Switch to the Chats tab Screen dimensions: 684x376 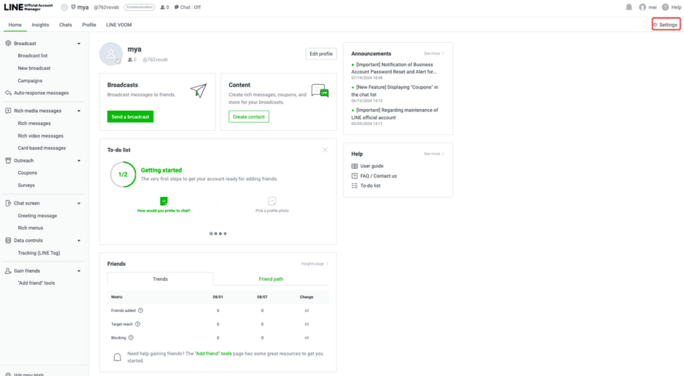coord(65,25)
